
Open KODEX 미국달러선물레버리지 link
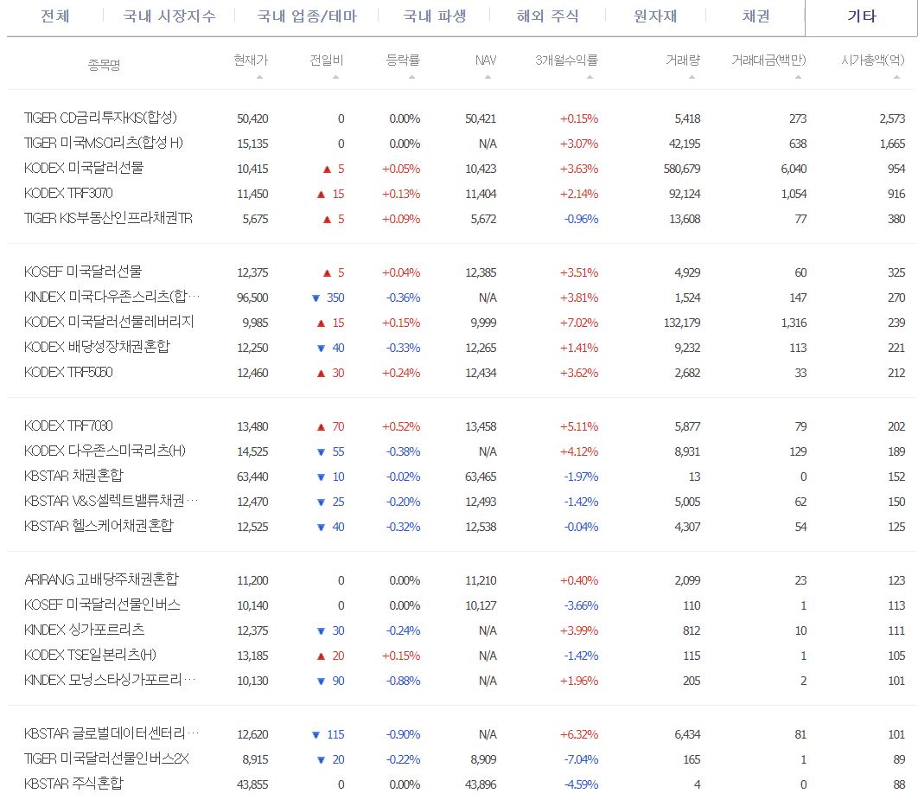(109, 323)
